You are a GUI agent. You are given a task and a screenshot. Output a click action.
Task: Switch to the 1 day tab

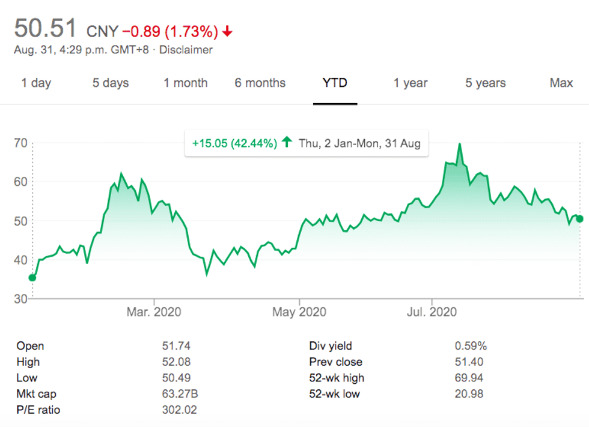tap(36, 83)
